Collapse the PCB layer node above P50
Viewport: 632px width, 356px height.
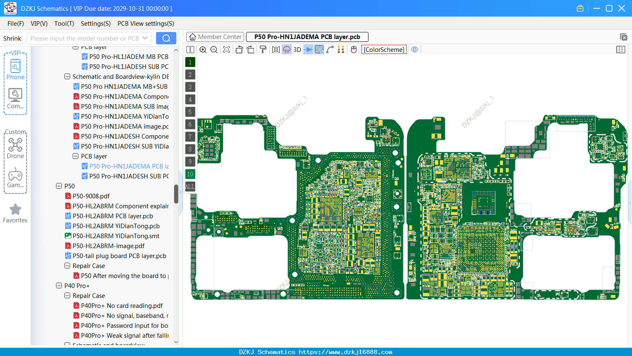coord(76,156)
